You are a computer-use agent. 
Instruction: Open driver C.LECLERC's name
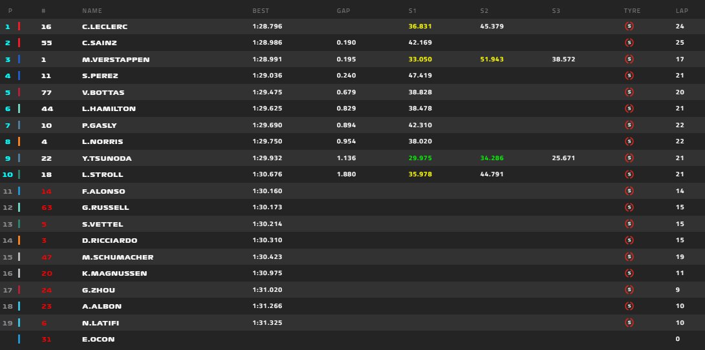105,26
